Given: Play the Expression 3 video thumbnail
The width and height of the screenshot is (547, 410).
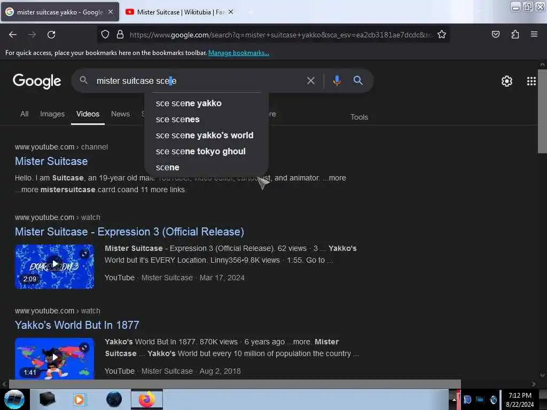Looking at the screenshot, I should click(x=54, y=266).
